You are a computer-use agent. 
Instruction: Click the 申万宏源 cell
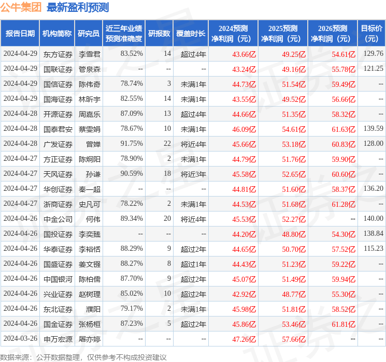pos(58,339)
